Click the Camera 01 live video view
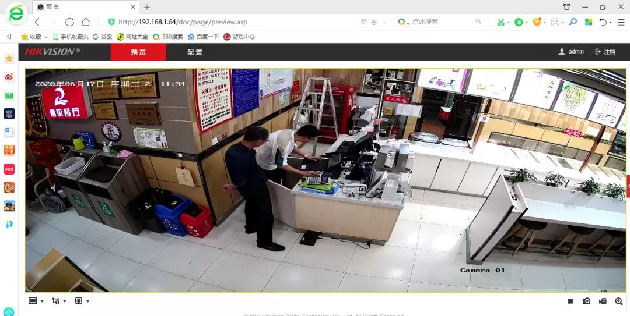This screenshot has width=630, height=316. [325, 180]
